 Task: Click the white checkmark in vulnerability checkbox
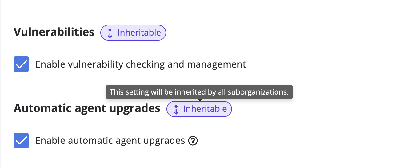coord(21,64)
